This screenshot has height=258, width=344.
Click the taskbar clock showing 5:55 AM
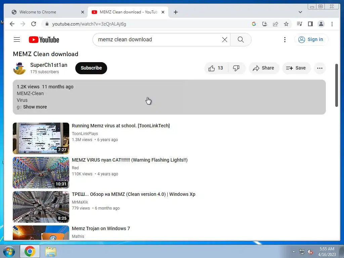click(x=327, y=251)
